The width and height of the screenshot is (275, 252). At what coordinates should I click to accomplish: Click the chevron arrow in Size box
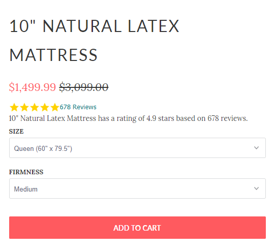(x=256, y=148)
